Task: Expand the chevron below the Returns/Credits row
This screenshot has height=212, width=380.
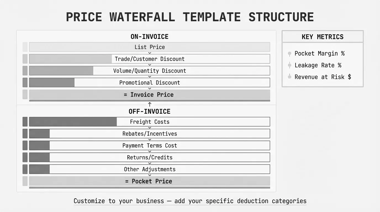Action: (x=150, y=163)
